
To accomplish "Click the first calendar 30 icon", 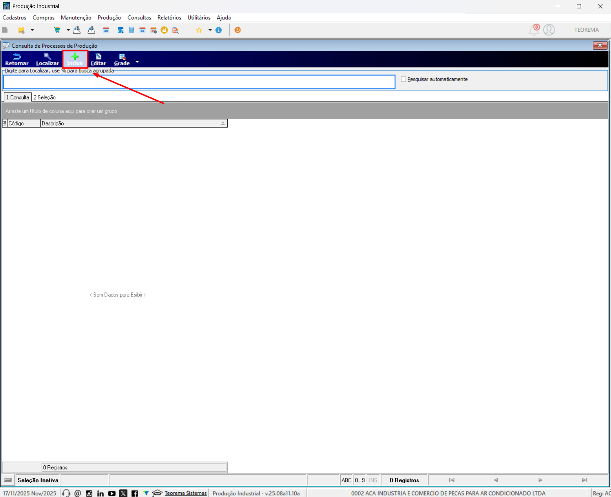I will 106,30.
